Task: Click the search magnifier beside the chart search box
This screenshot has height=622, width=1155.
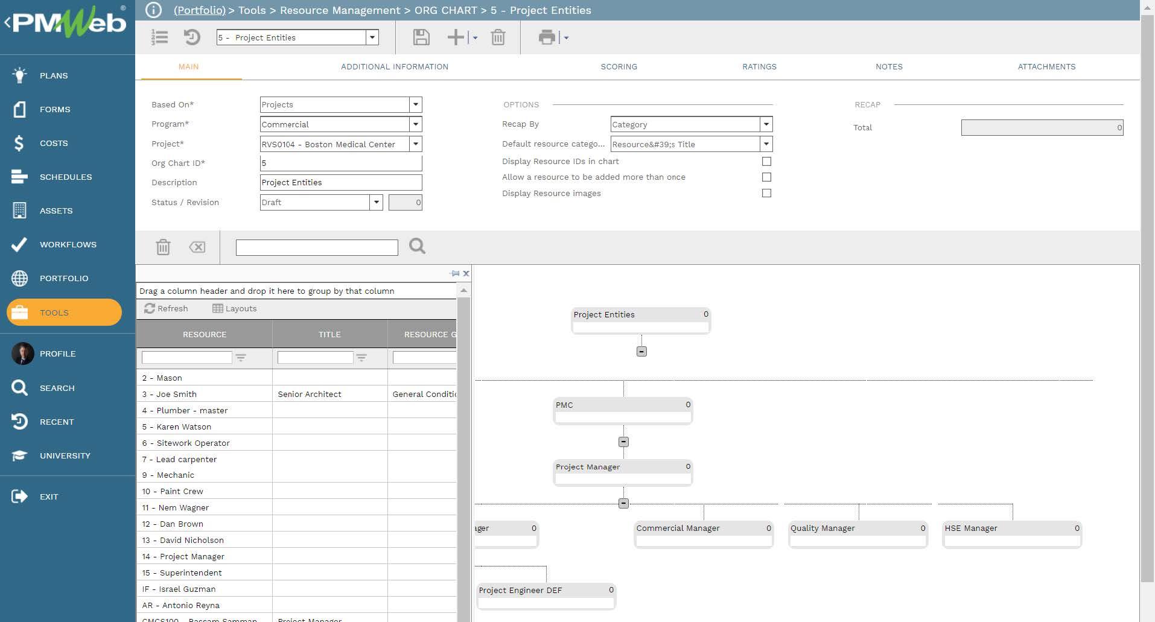Action: pos(417,246)
